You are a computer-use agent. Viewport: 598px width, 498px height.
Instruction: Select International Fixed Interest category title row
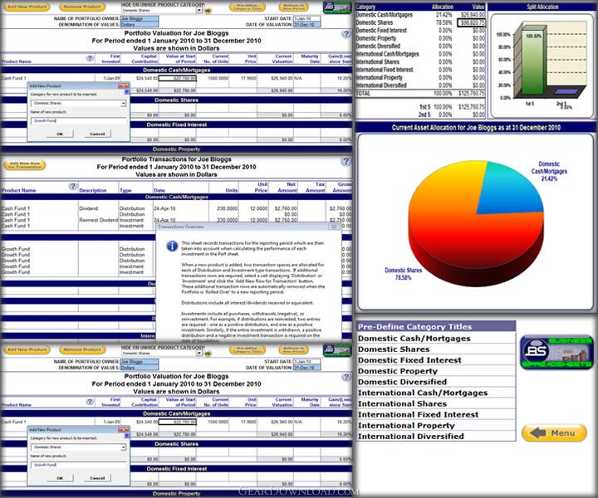[436, 414]
